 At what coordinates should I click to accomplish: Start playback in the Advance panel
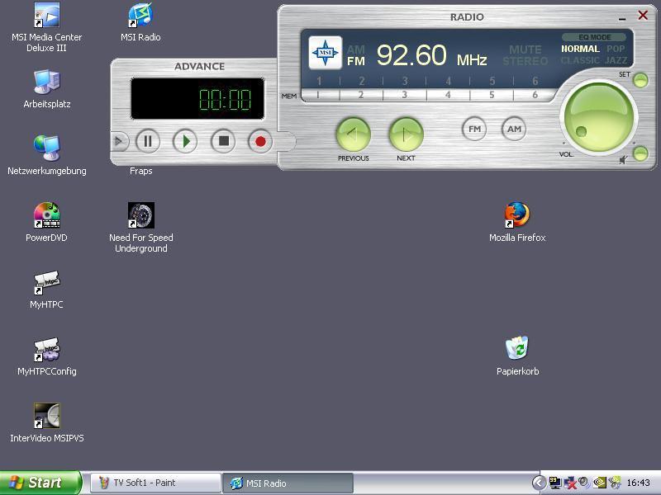pos(185,141)
